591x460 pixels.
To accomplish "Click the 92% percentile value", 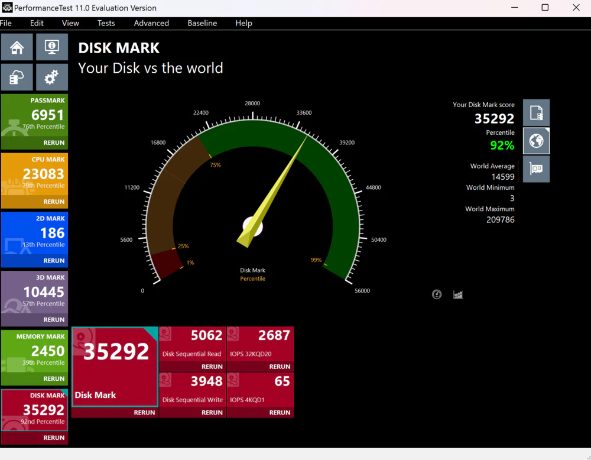I will (x=502, y=145).
